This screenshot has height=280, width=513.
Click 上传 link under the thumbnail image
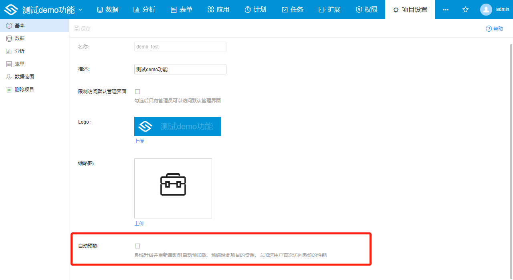(x=139, y=223)
